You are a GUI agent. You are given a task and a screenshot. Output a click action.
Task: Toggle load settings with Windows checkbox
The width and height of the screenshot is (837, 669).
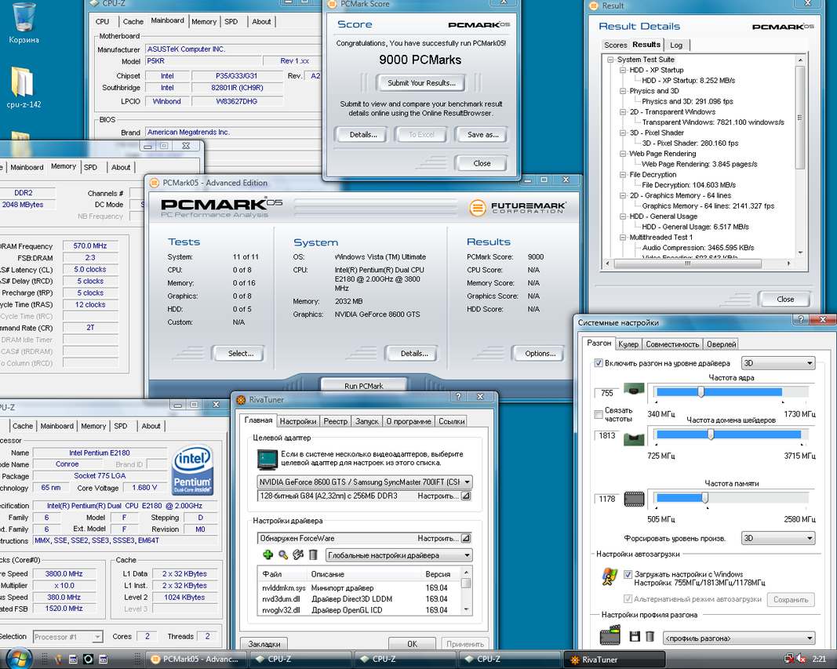[x=628, y=574]
